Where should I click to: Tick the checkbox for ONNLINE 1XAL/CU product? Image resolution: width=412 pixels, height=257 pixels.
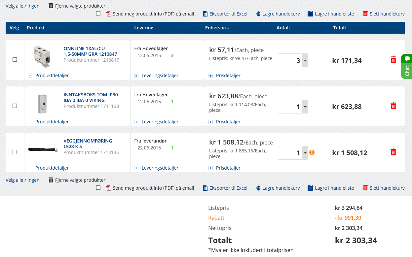coord(15,60)
